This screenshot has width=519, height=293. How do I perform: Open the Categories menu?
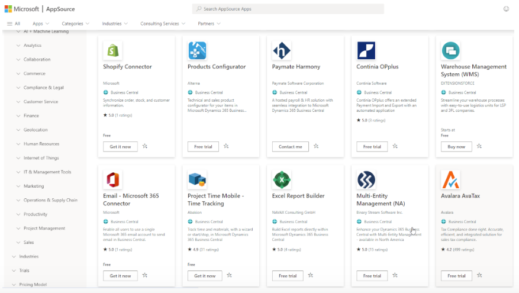(x=76, y=24)
